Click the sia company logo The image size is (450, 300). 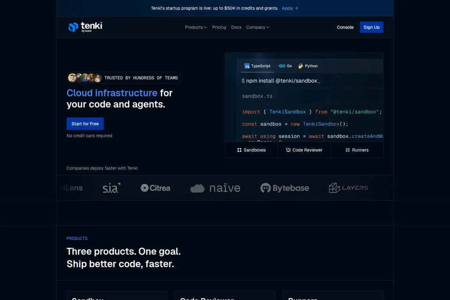(112, 188)
